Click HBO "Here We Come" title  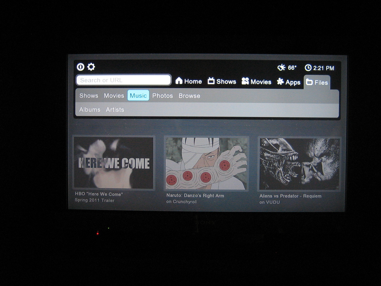click(99, 194)
